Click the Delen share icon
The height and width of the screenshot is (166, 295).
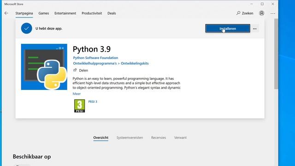[x=75, y=70]
